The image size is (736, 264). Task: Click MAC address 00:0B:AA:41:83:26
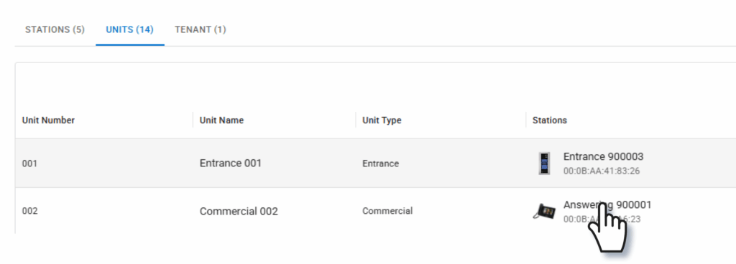pos(602,171)
